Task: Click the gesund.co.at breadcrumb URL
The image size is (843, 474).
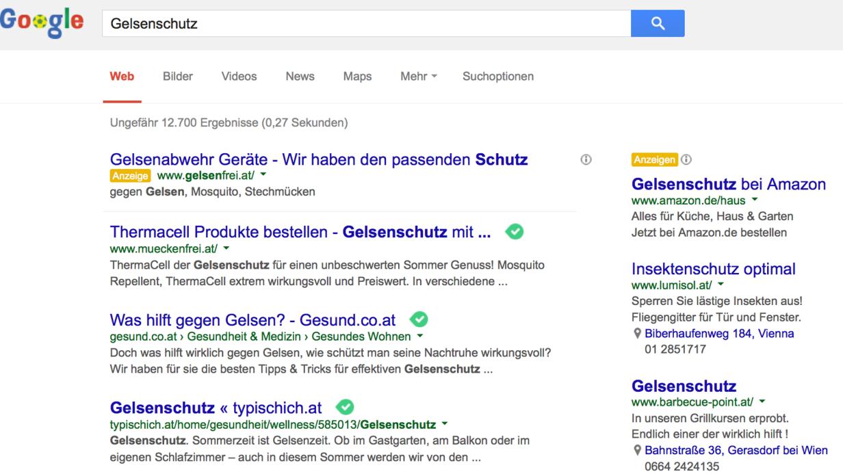Action: 260,337
